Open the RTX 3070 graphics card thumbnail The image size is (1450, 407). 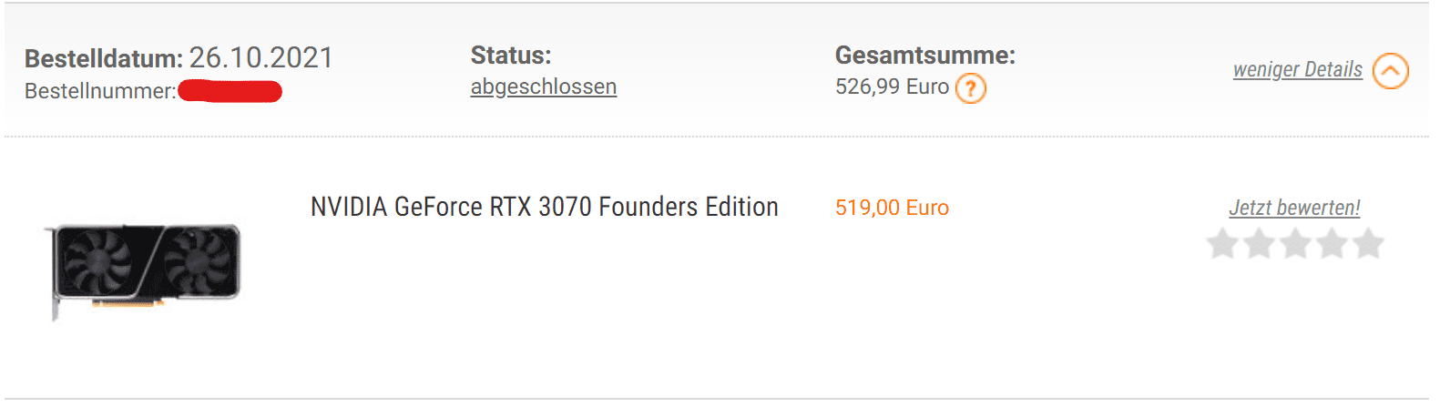tap(145, 270)
